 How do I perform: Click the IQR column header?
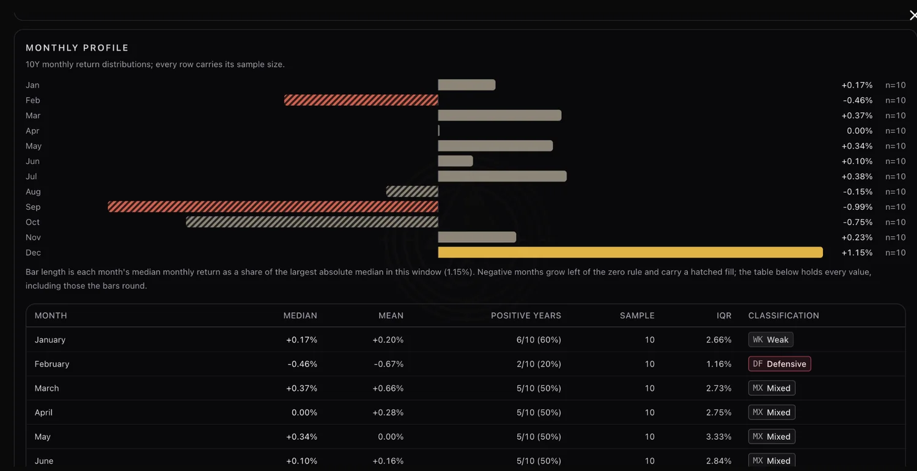tap(724, 316)
